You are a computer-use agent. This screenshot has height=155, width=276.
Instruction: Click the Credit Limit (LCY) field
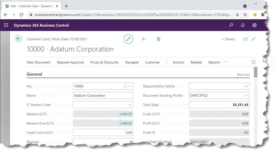103,132
